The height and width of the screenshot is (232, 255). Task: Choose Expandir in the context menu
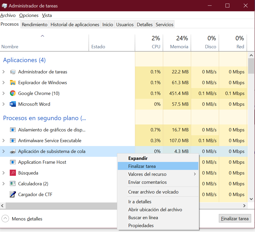(x=158, y=158)
